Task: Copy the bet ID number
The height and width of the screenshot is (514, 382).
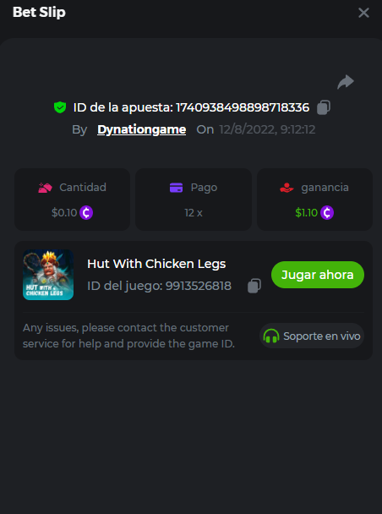Action: point(324,107)
